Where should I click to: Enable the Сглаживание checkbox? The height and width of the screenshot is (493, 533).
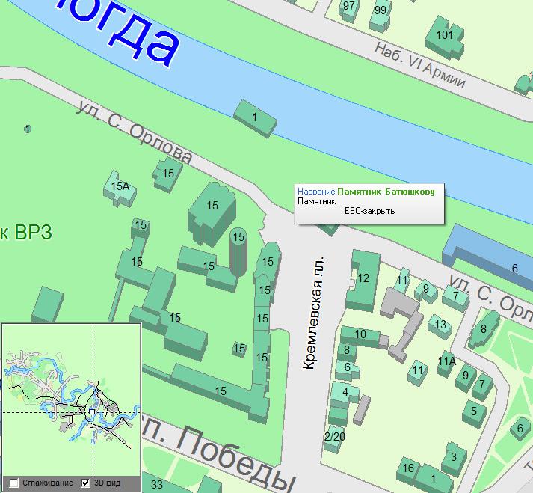(x=13, y=483)
